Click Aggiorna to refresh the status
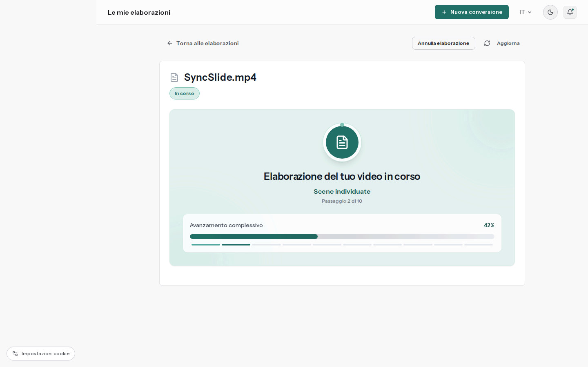This screenshot has width=588, height=367. coord(502,43)
